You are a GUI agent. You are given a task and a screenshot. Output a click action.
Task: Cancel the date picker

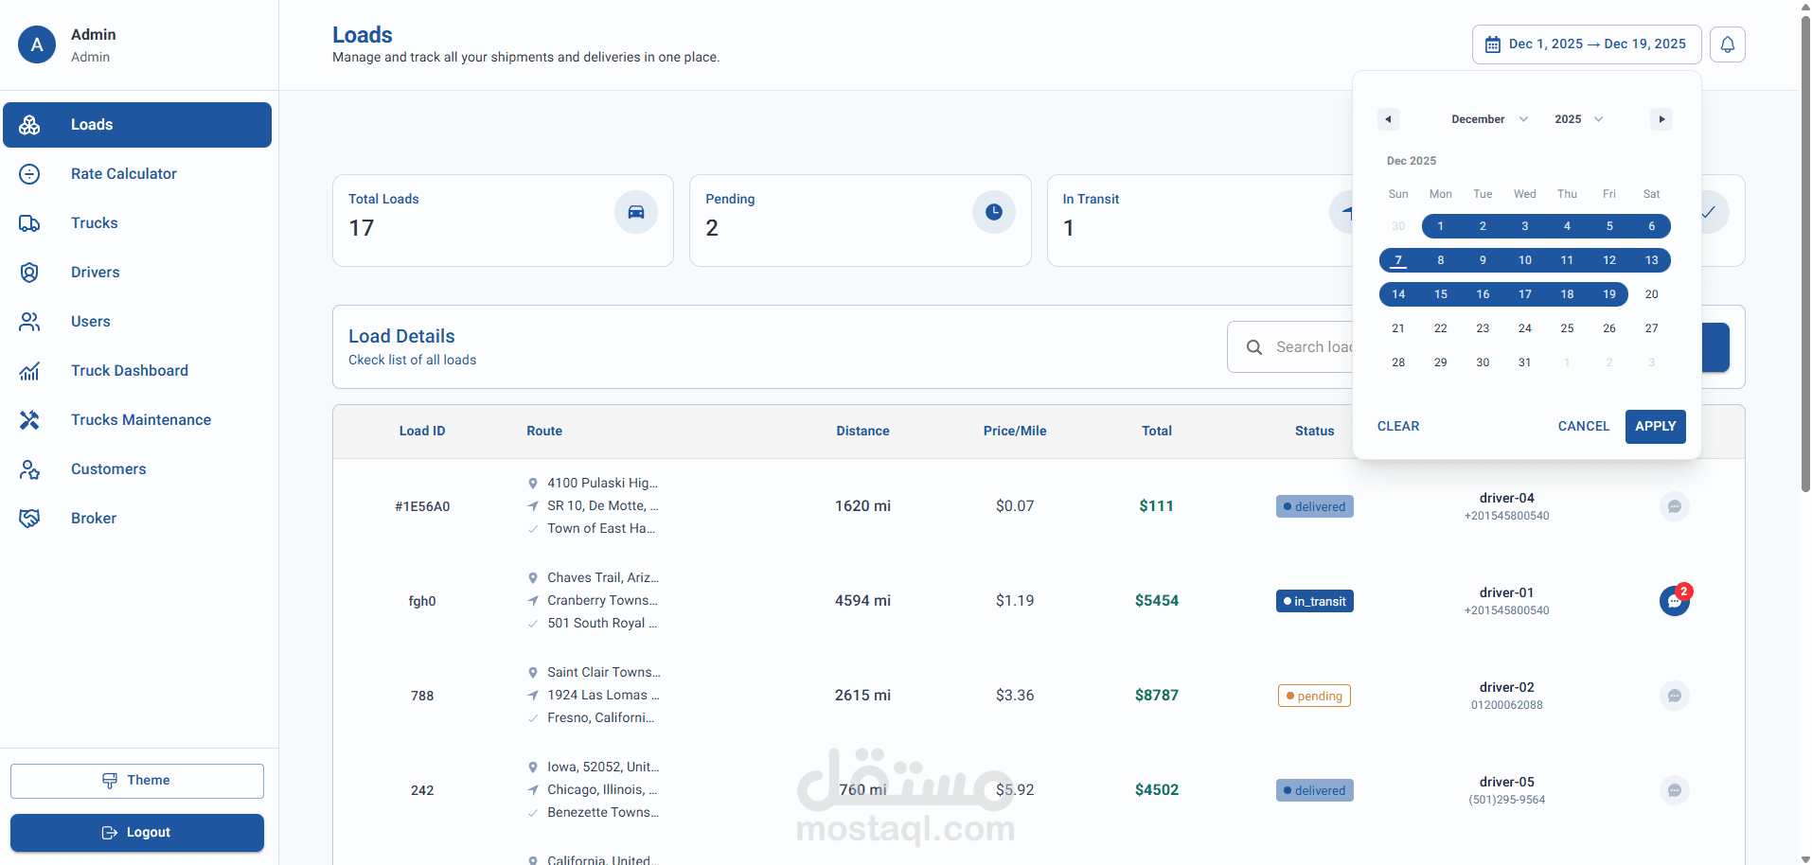(x=1584, y=427)
